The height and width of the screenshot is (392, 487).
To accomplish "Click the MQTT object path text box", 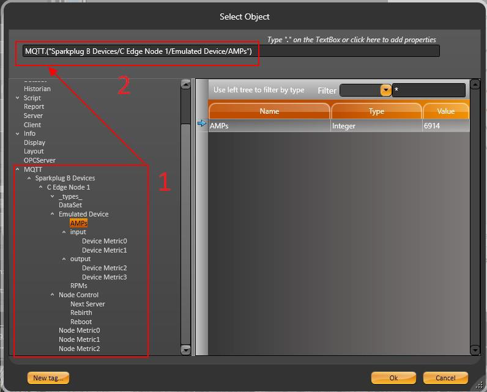I will [x=231, y=51].
